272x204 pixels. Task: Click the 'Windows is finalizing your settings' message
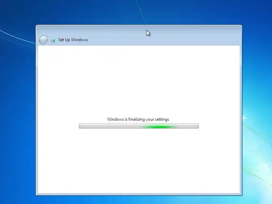point(138,119)
